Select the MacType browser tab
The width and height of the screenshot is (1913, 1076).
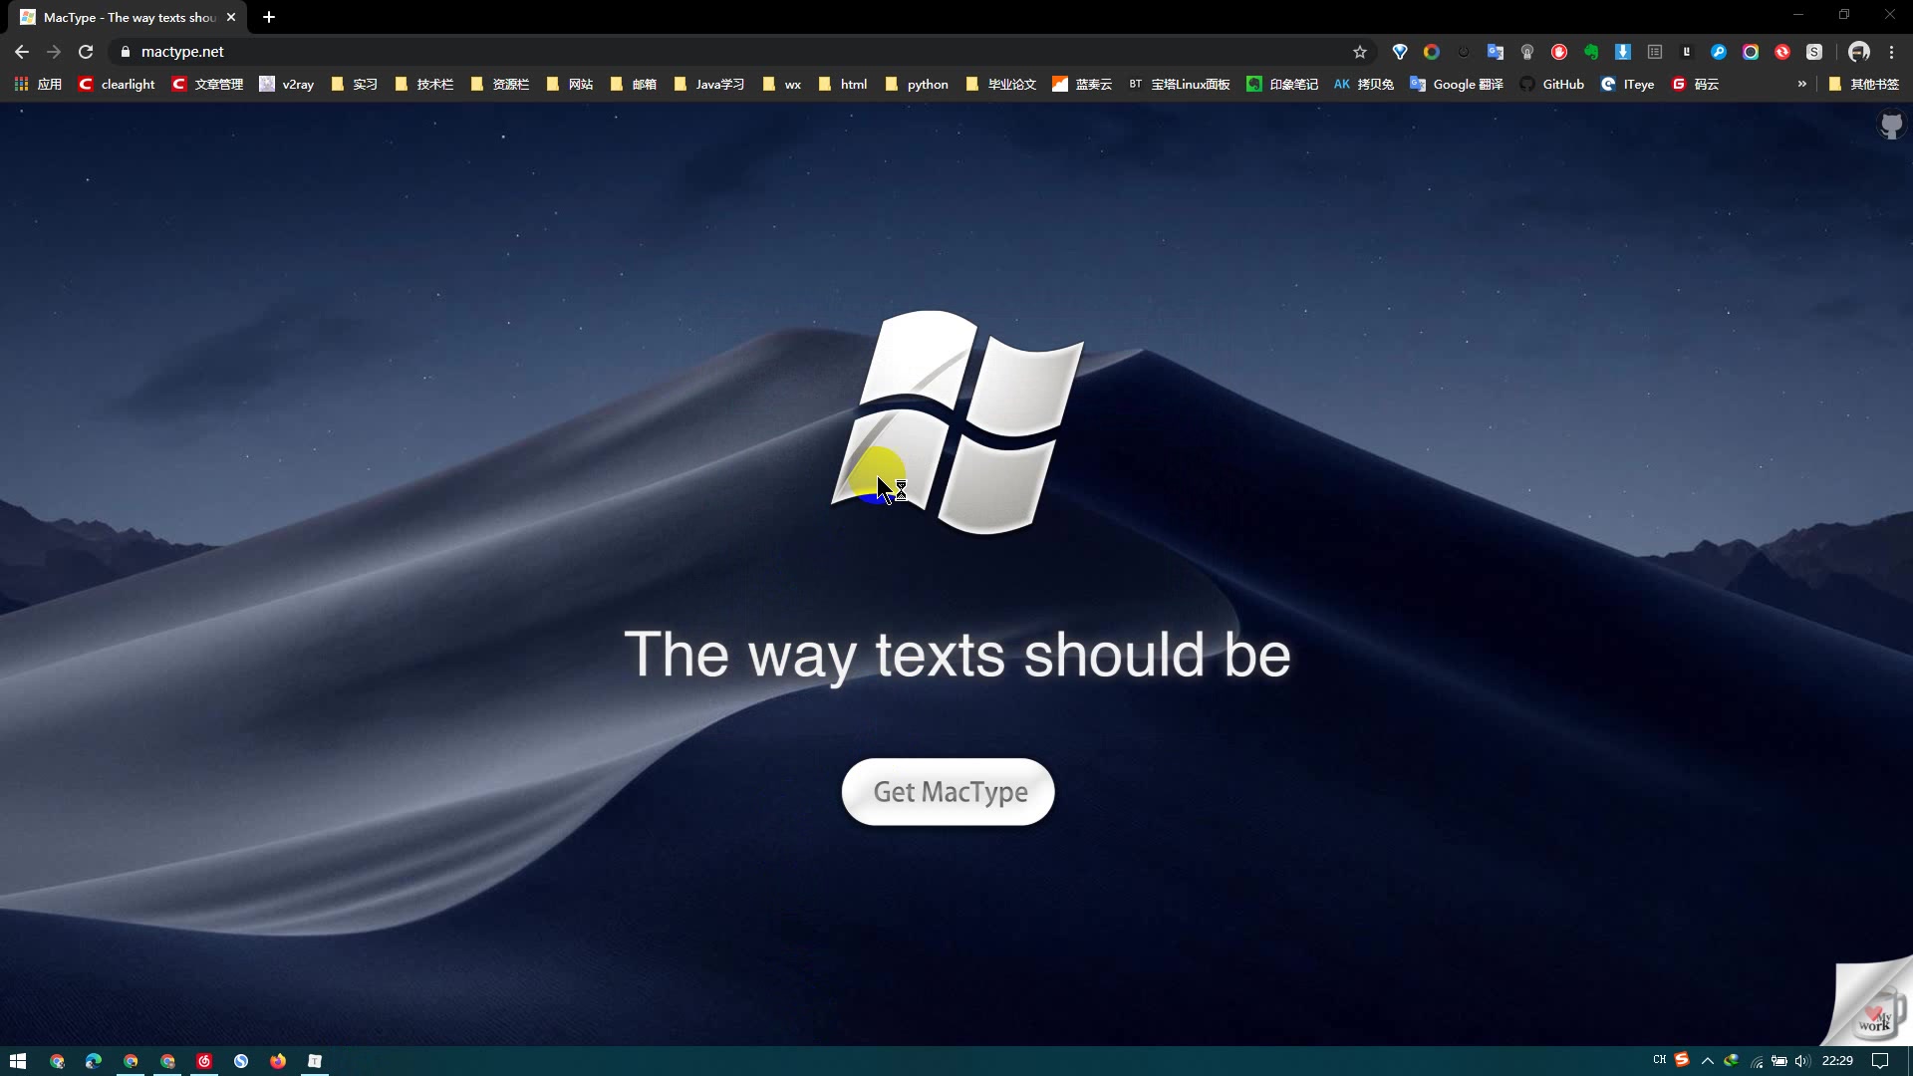click(130, 17)
